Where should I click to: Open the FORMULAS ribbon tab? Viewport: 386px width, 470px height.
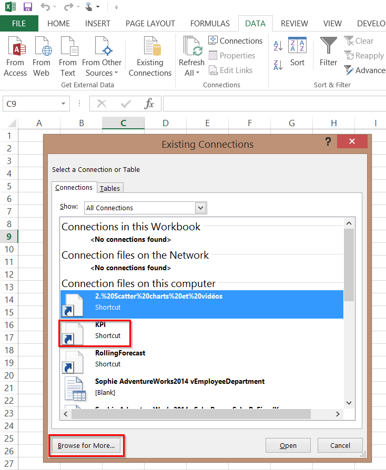[x=210, y=24]
